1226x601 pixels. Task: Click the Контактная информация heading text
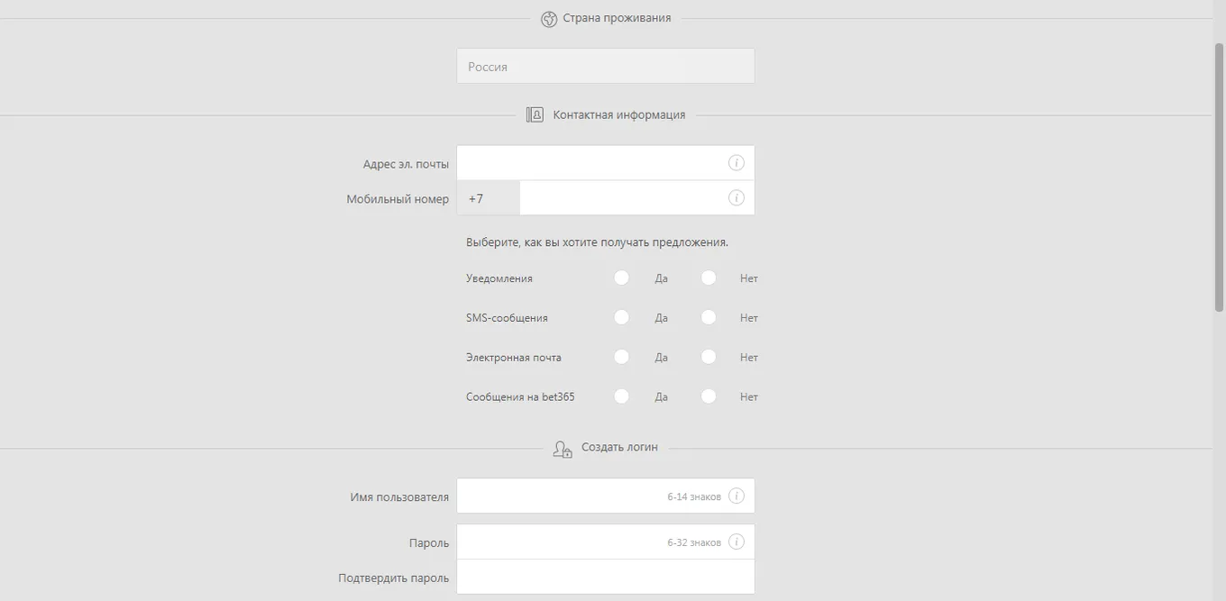(619, 114)
